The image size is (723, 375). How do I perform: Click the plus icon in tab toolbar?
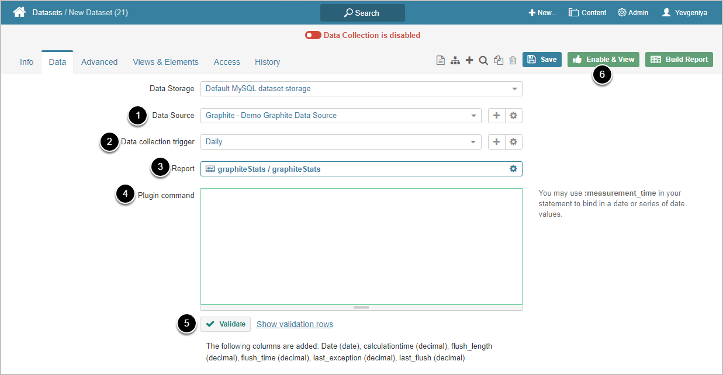click(469, 60)
